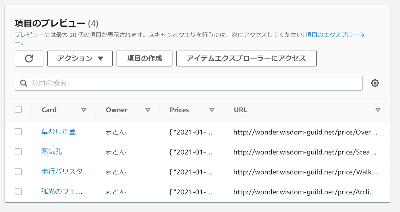Image resolution: width=400 pixels, height=212 pixels.
Task: Sort by the Owner column arrow
Action: [x=148, y=110]
